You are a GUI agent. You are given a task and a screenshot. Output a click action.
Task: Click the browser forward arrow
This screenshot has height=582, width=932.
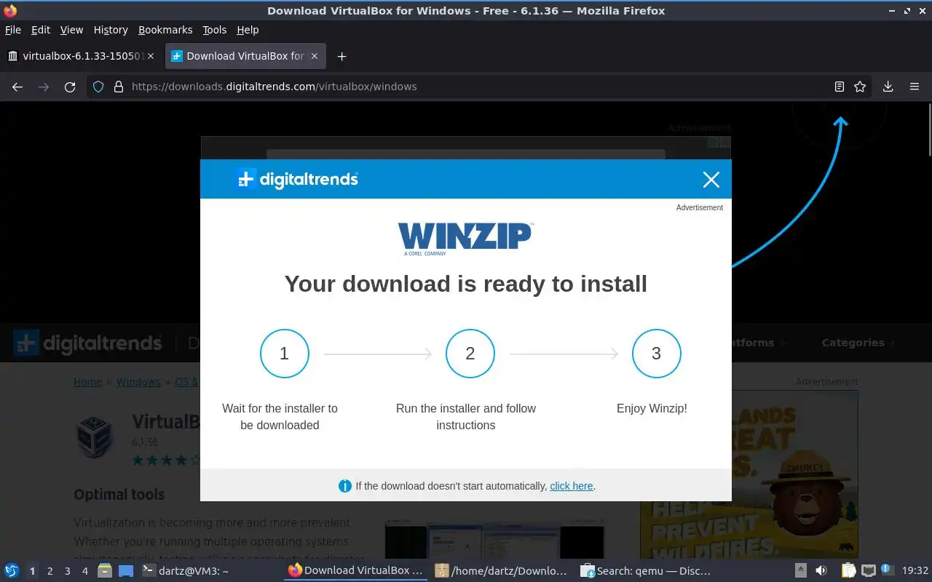(44, 87)
